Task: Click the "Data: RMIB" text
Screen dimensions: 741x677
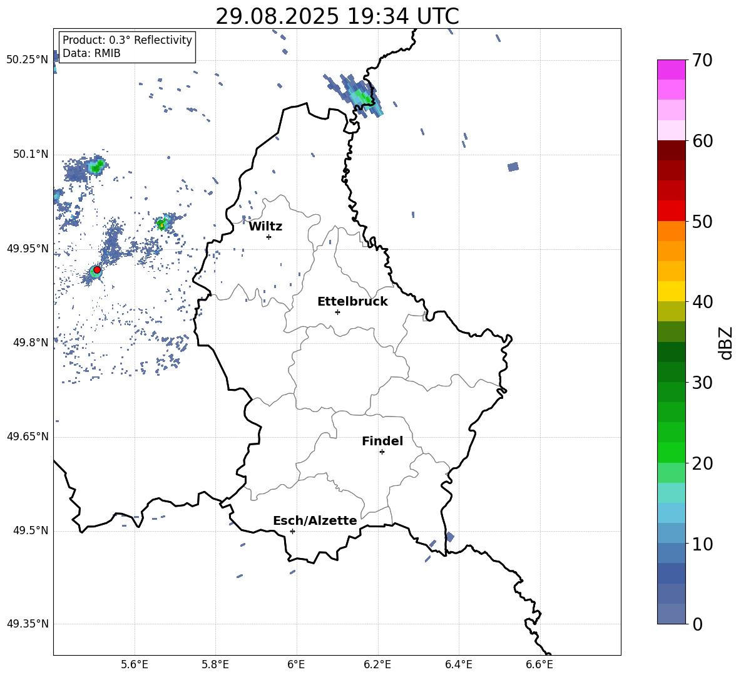Action: tap(91, 53)
